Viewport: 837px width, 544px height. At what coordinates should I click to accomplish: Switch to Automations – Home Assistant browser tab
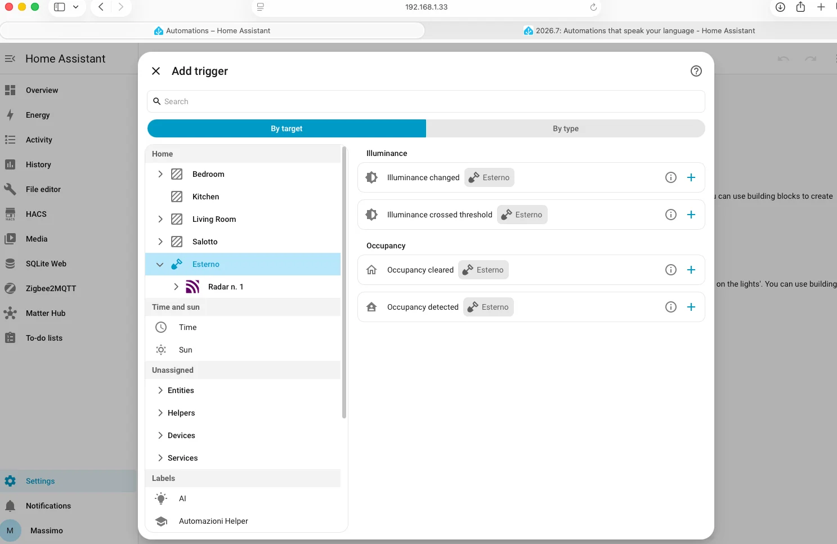pyautogui.click(x=212, y=30)
